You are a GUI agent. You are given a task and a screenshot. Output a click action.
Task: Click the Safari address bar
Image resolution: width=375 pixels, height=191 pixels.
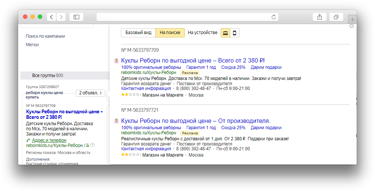[187, 17]
